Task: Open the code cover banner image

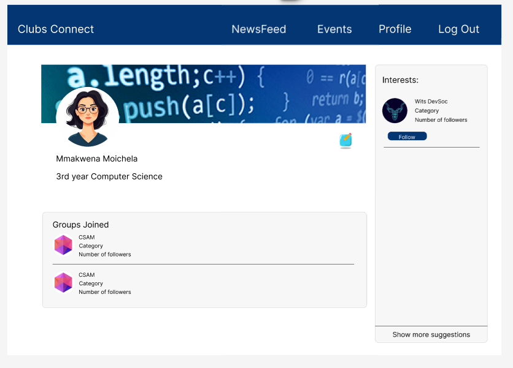Action: [204, 94]
